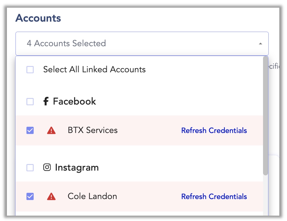Click the warning triangle beside Cole Landon
The image size is (287, 221).
click(x=51, y=196)
